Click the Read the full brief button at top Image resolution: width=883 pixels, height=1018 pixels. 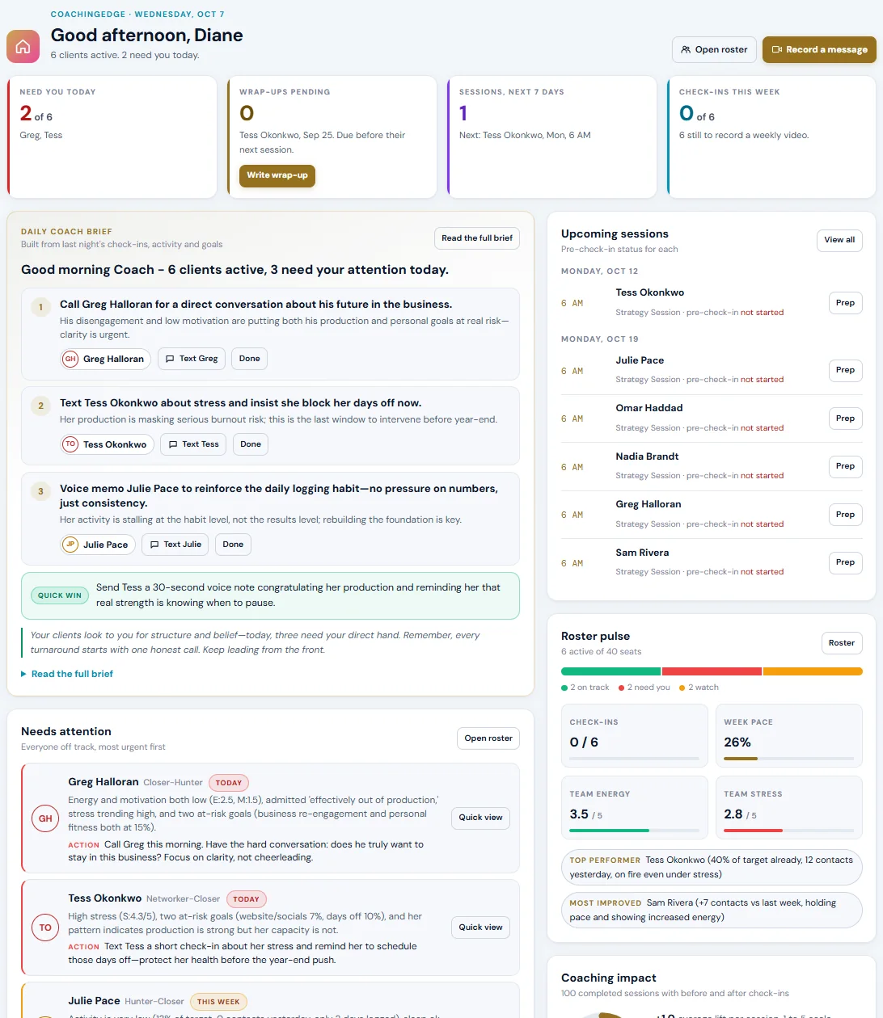(x=476, y=238)
